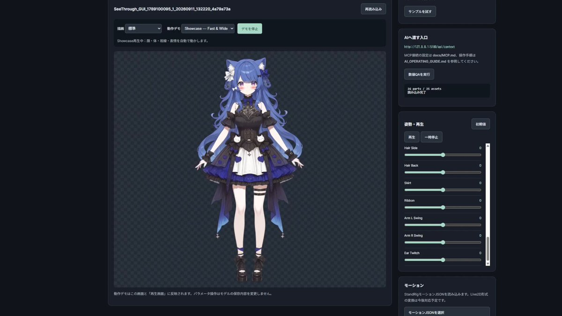This screenshot has height=316, width=562.
Task: Adjust the Hair Side slider
Action: (443, 154)
